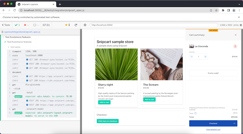This screenshot has height=134, width=243.
Task: Reload the browser page
Action: [15, 10]
